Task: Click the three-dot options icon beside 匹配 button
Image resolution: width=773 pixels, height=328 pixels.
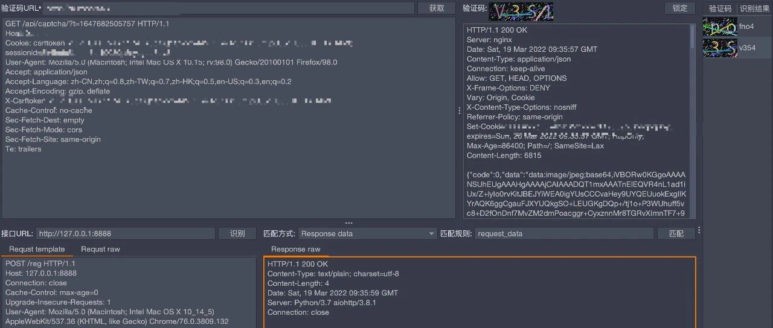Action: 699,231
